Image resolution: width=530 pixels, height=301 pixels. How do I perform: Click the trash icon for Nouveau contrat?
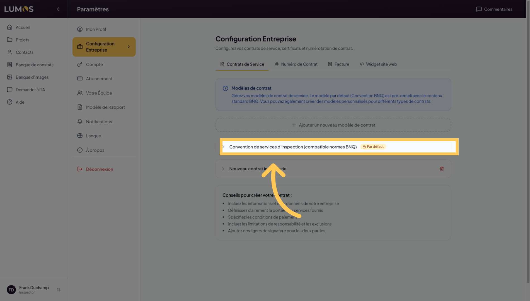[442, 169]
